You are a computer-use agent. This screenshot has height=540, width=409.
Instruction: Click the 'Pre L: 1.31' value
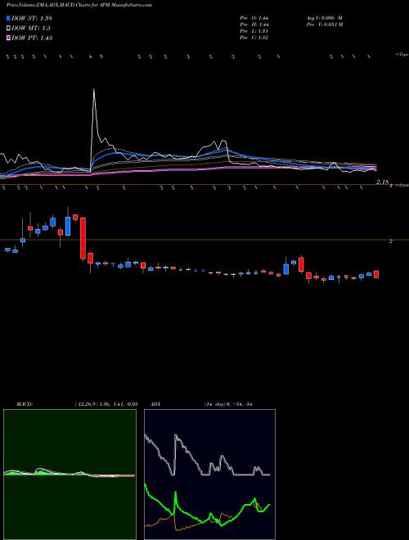tap(254, 31)
